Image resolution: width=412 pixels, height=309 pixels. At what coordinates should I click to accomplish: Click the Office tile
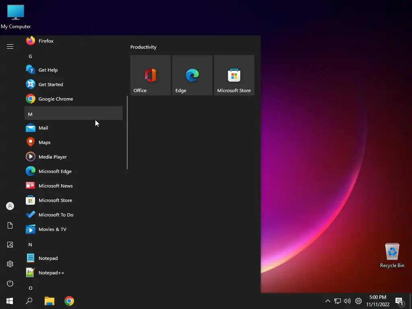pos(150,75)
